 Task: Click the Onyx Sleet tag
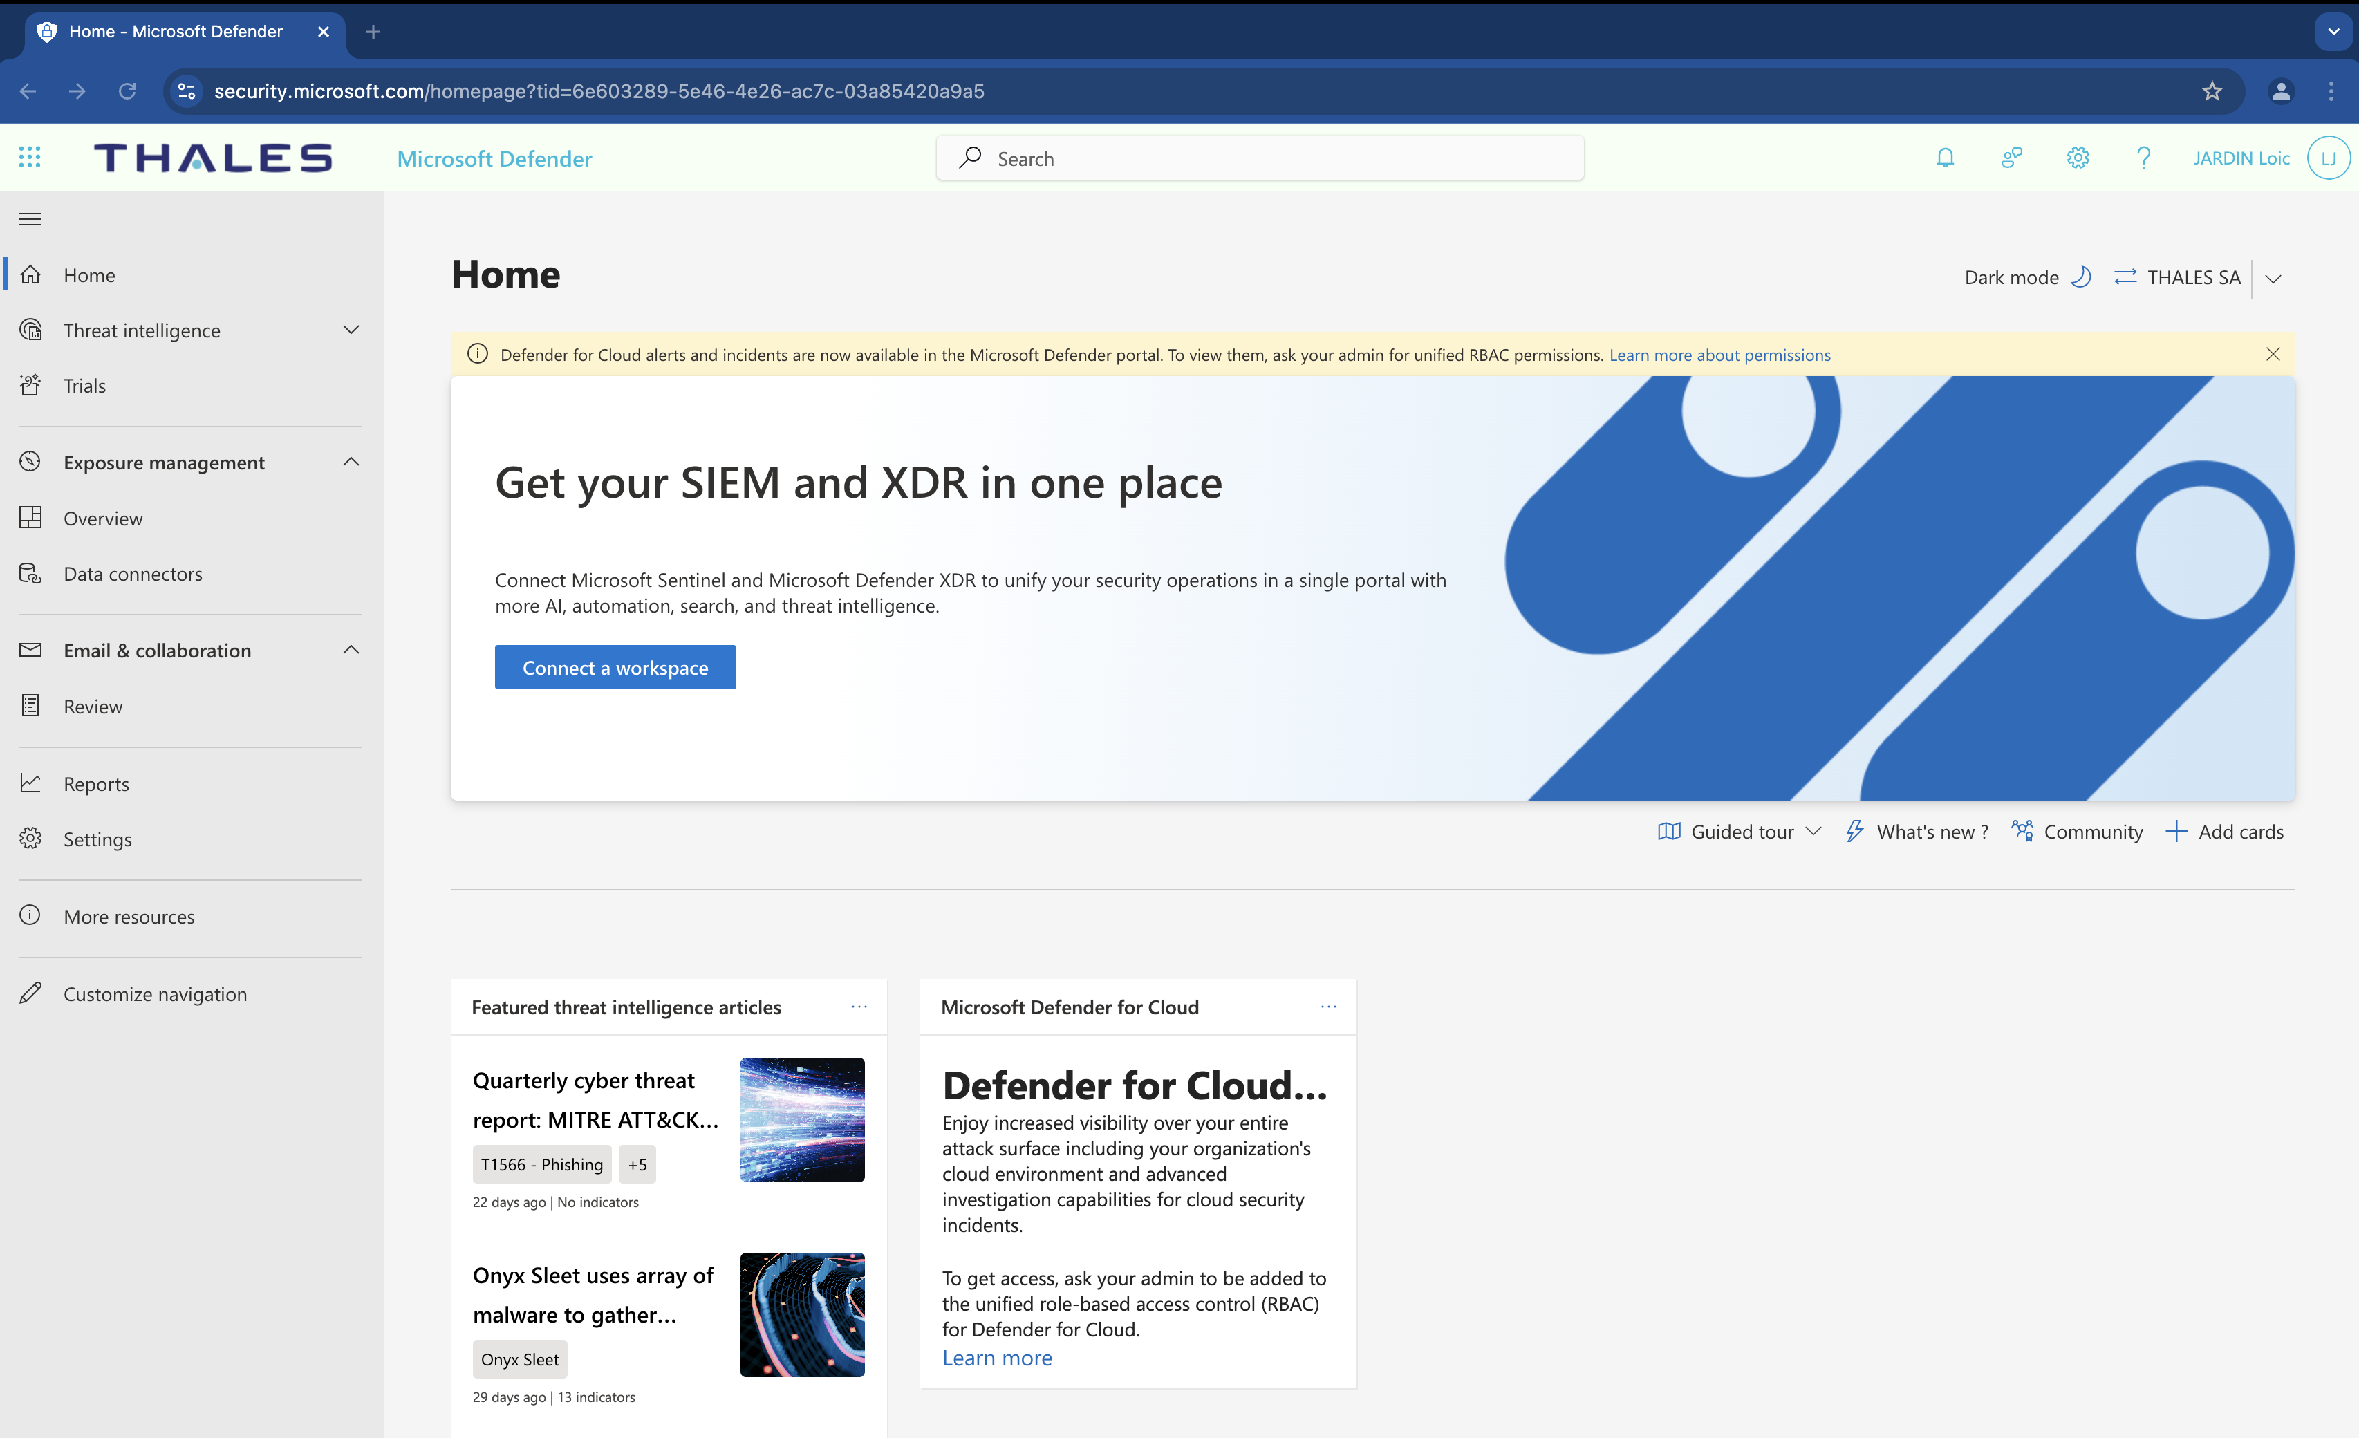[x=520, y=1358]
